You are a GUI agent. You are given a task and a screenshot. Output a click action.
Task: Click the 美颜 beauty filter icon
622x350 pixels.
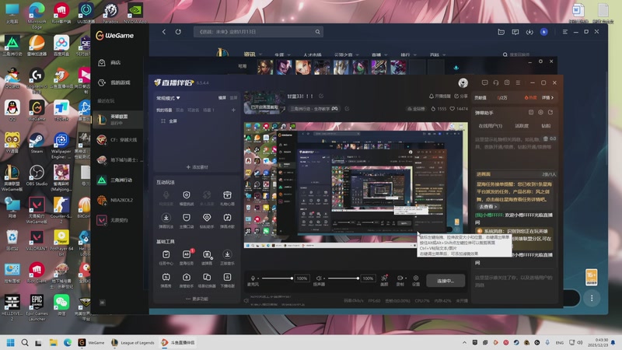pyautogui.click(x=384, y=280)
